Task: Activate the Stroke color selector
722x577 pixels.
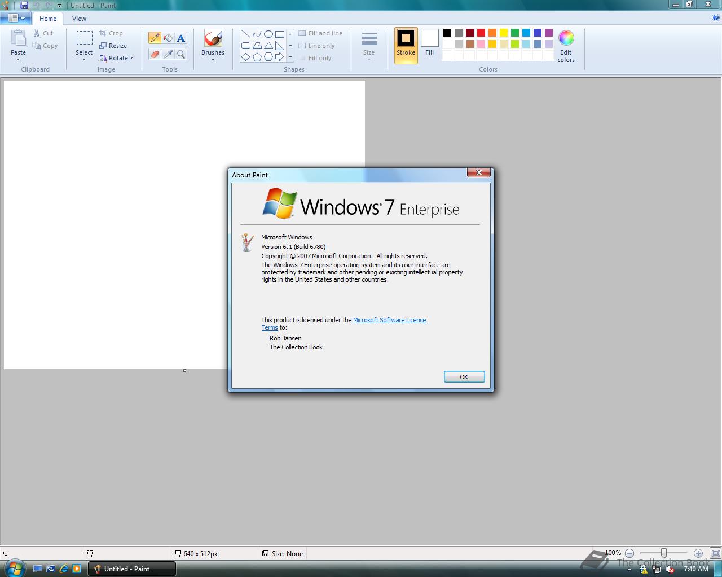Action: (406, 46)
